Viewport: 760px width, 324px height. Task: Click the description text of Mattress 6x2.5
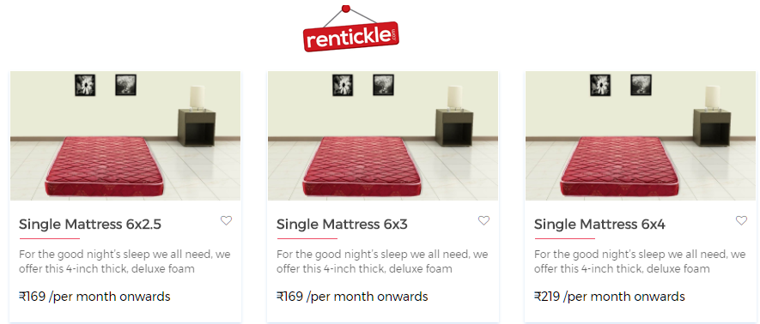[125, 261]
